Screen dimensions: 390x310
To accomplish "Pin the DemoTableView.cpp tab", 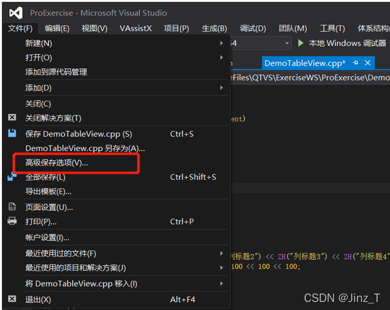I will pos(356,63).
